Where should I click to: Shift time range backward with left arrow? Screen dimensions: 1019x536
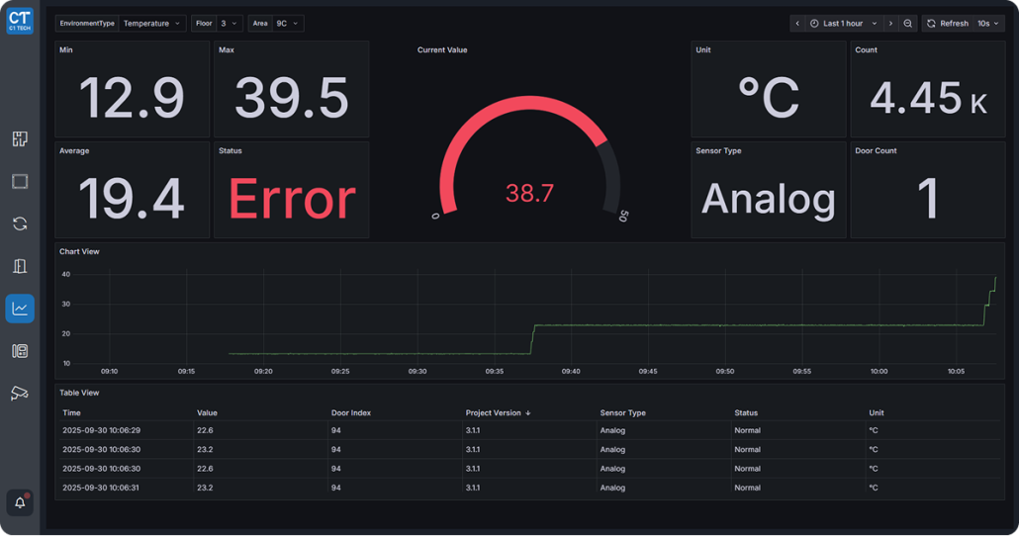point(798,24)
